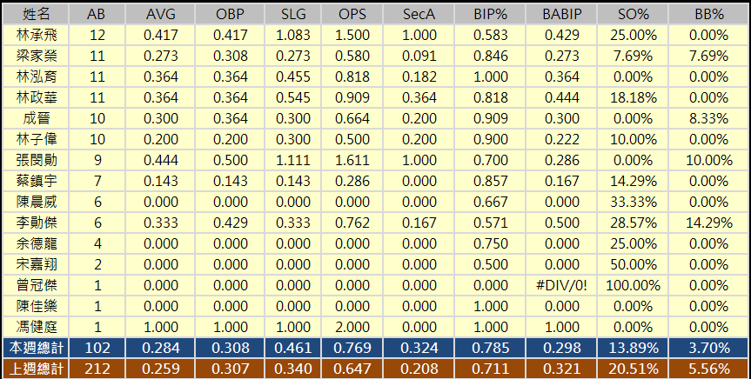751x379 pixels.
Task: Select this week's total AB 102
Action: (97, 348)
